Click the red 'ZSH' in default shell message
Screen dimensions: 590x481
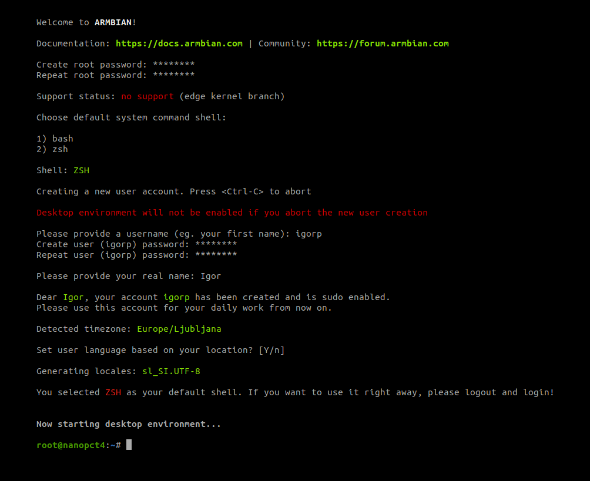pyautogui.click(x=113, y=393)
